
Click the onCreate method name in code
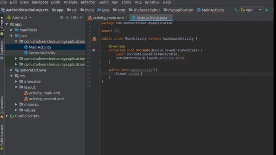(x=143, y=50)
